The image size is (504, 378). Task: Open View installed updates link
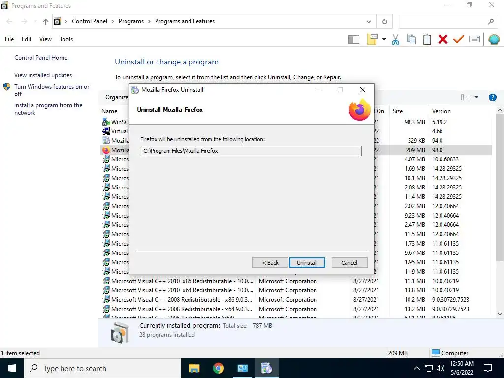point(43,75)
